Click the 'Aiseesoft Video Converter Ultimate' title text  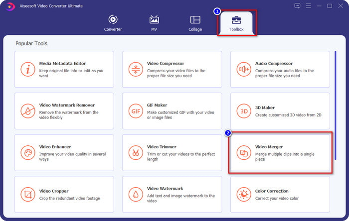(x=51, y=6)
